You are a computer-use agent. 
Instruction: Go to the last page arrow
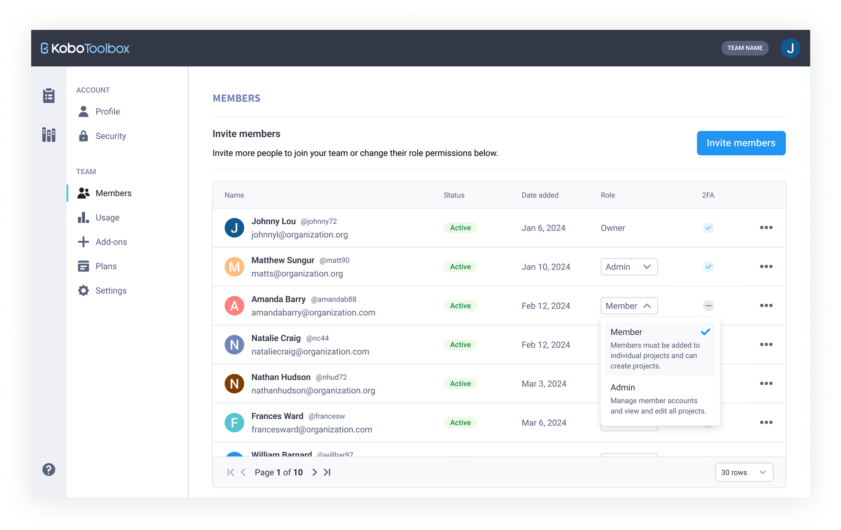pyautogui.click(x=327, y=472)
